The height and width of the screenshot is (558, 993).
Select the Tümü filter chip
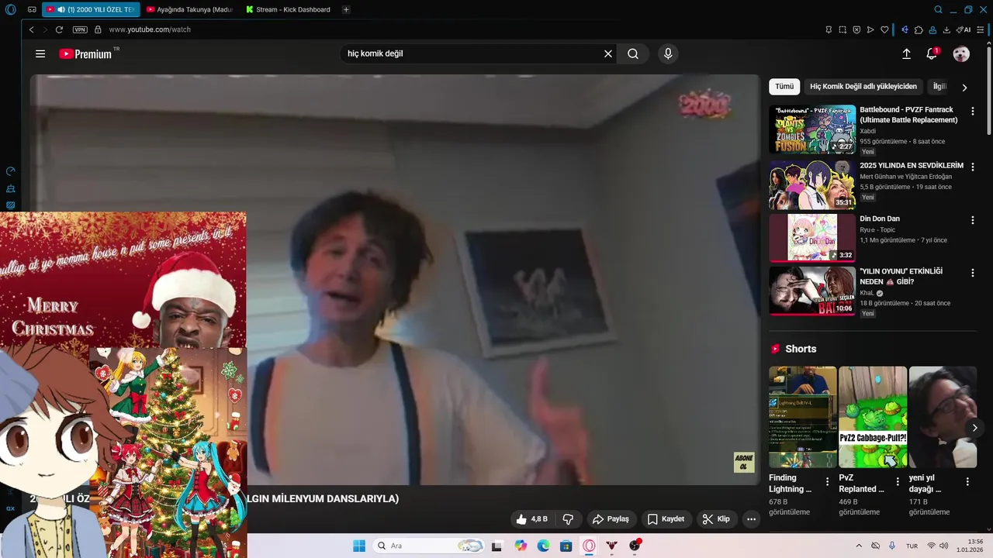(x=784, y=87)
